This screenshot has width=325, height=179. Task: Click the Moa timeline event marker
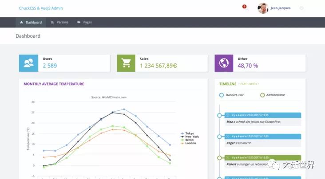[220, 115]
